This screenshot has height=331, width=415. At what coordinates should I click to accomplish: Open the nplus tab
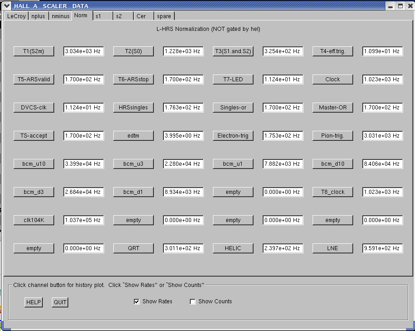38,16
